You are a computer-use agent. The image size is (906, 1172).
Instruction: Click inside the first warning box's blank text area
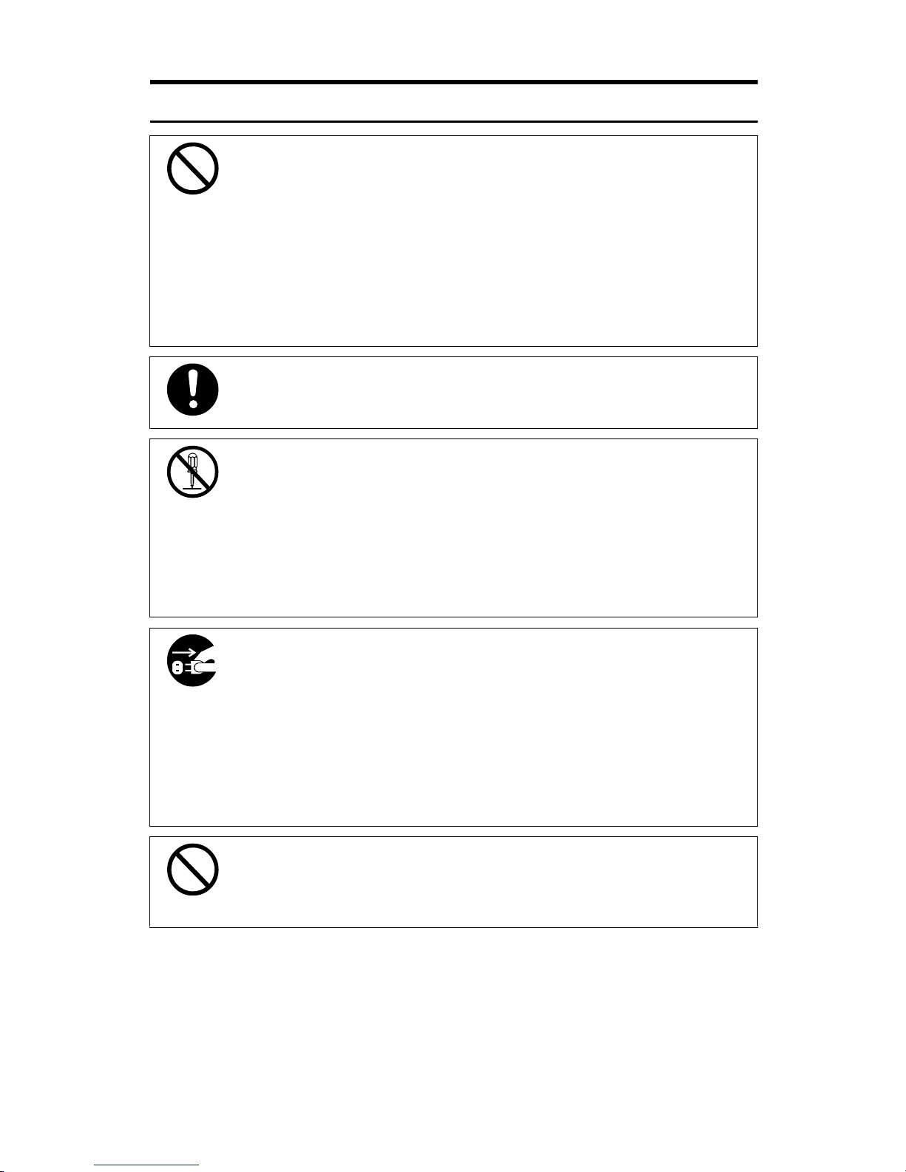click(481, 244)
